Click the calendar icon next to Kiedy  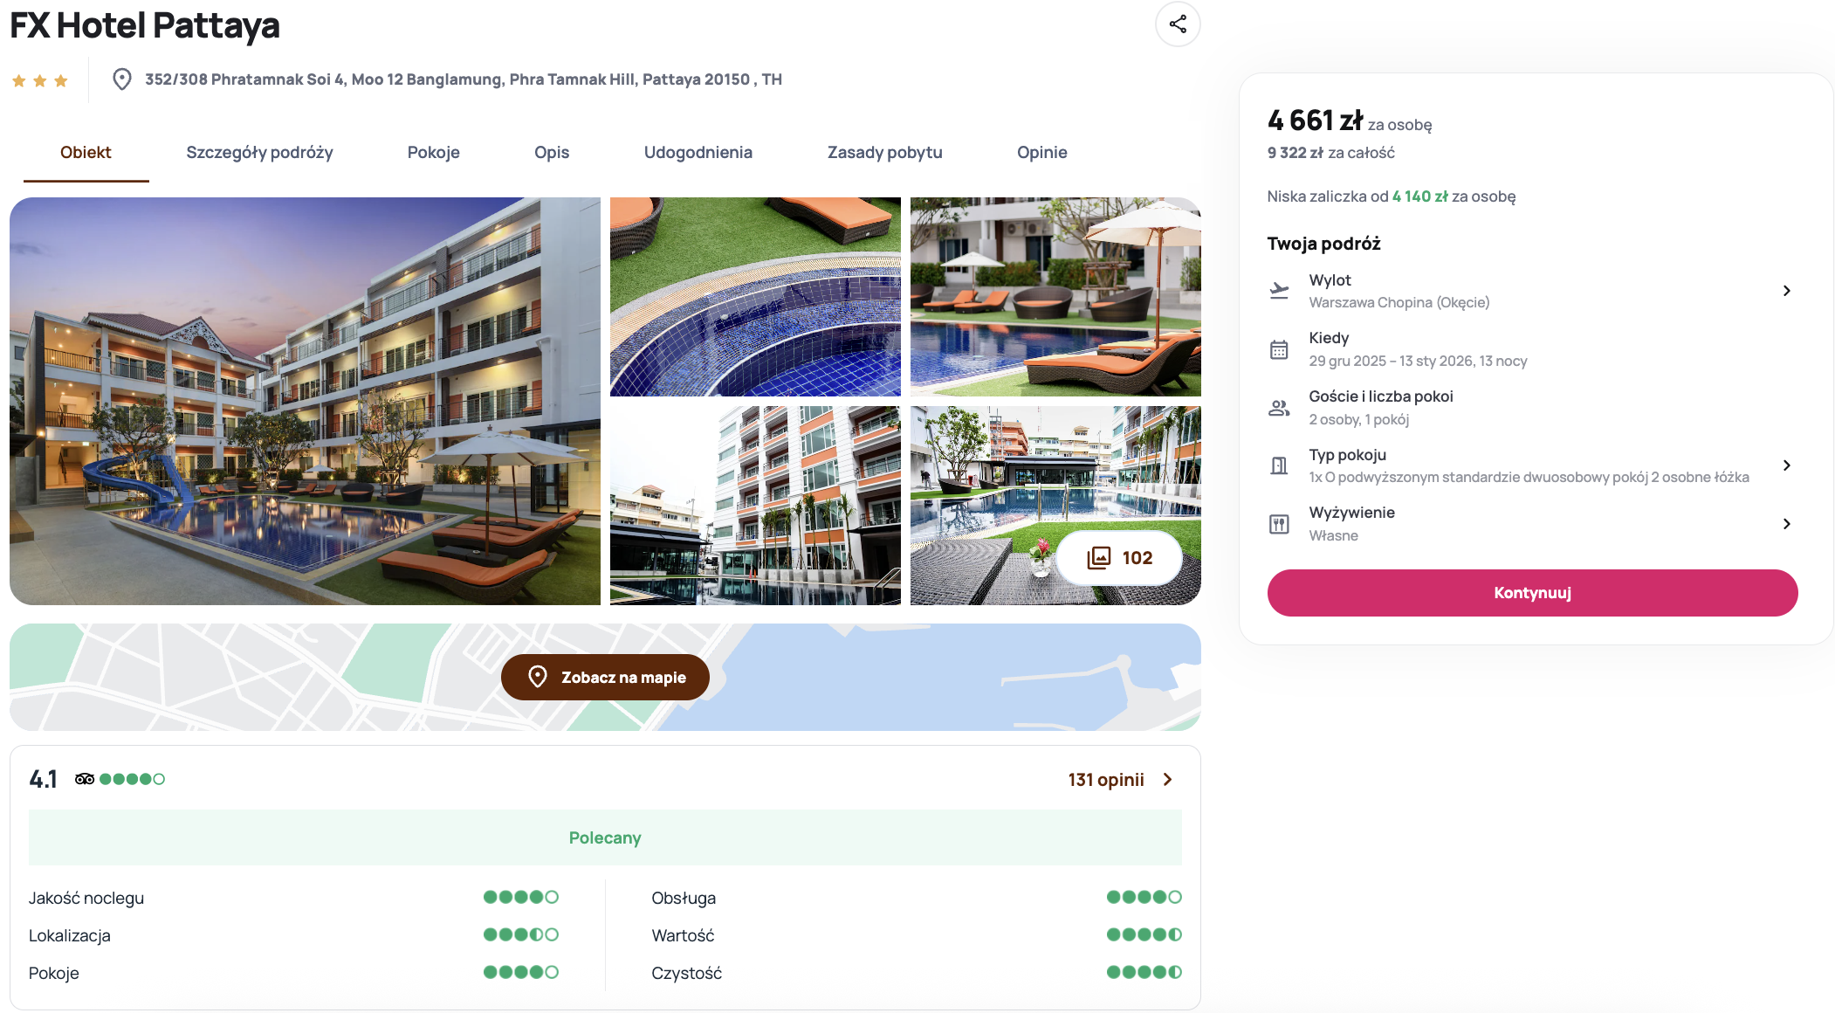(x=1279, y=349)
